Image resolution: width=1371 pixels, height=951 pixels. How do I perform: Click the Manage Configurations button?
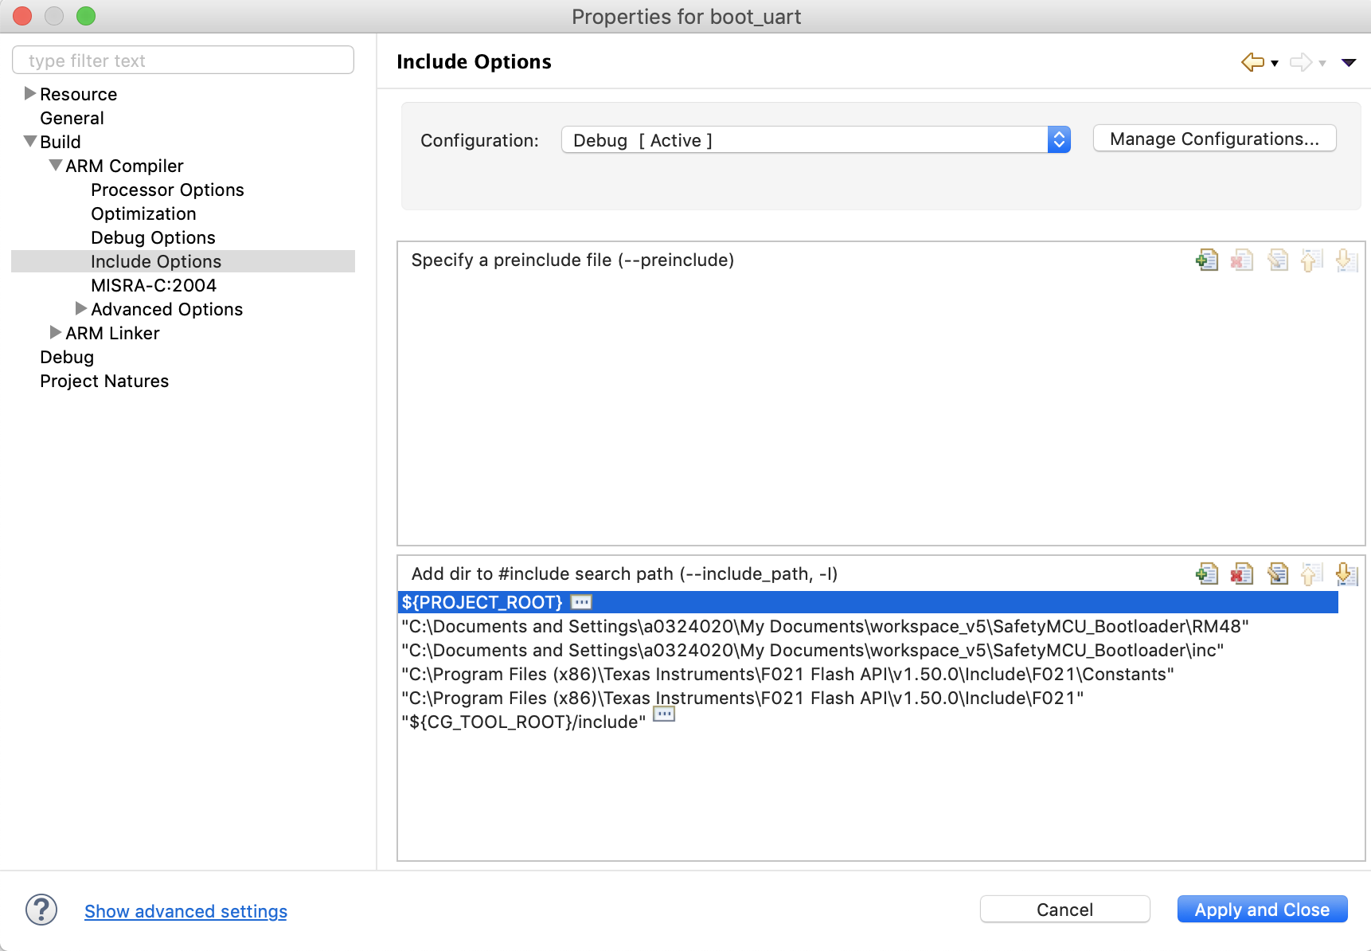click(x=1214, y=139)
